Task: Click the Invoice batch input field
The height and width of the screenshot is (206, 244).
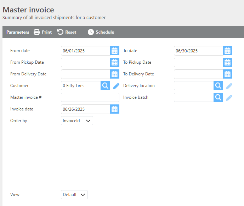Action: click(x=194, y=97)
